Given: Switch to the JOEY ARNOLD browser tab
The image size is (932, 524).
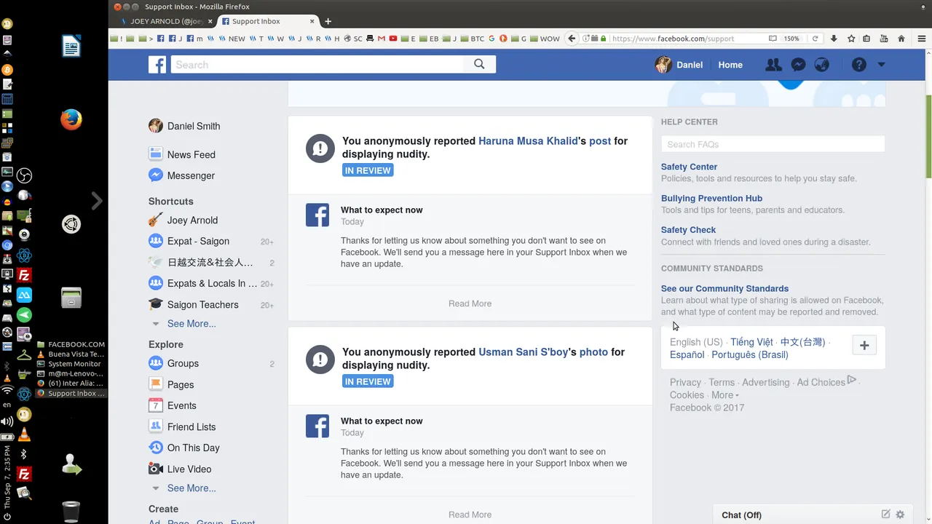Looking at the screenshot, I should point(165,21).
